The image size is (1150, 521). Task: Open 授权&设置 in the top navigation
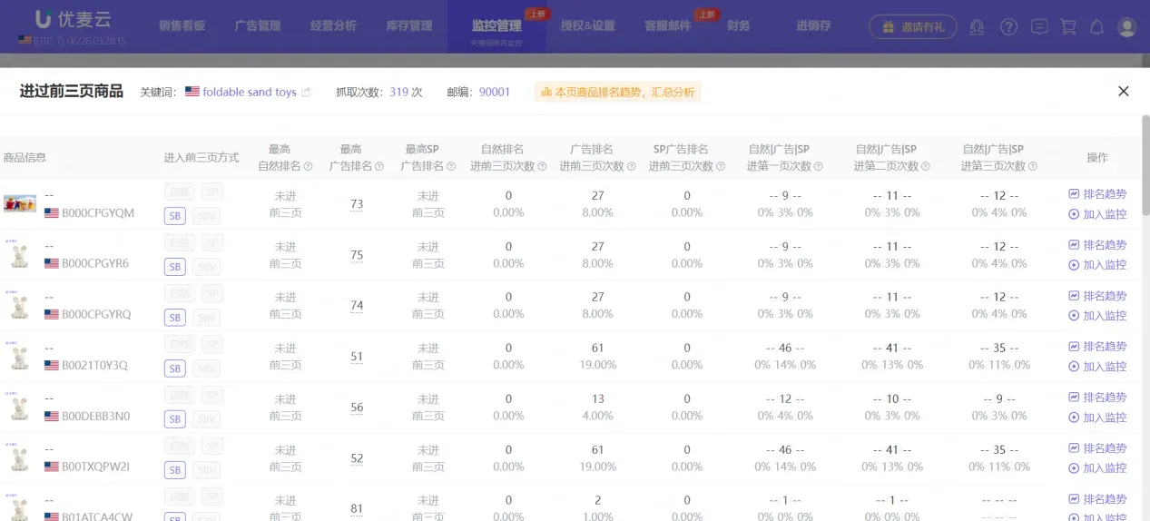coord(587,26)
